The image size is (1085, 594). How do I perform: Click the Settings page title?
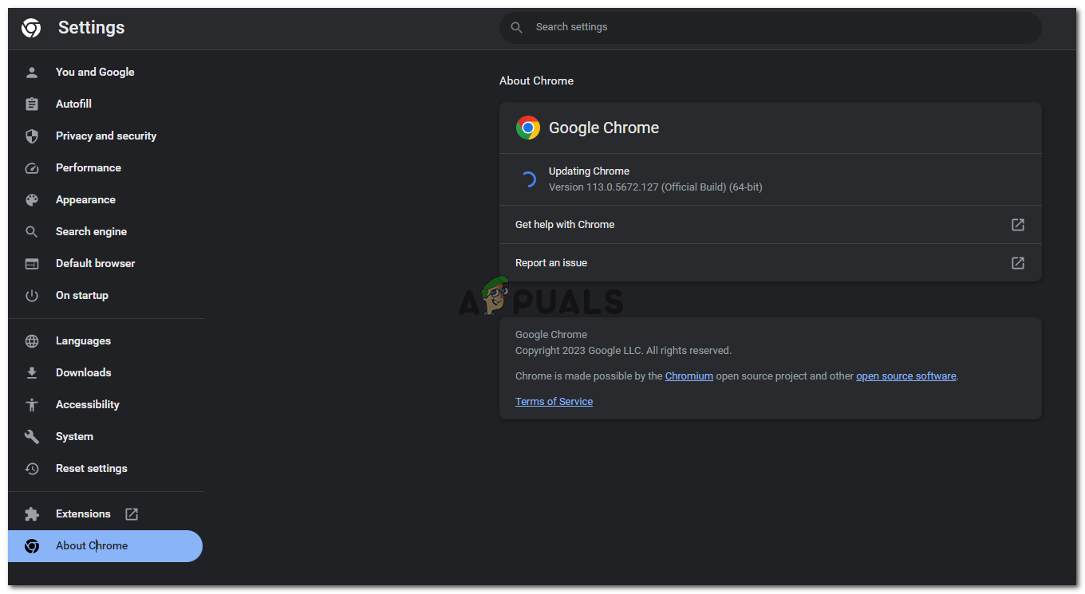pos(92,27)
